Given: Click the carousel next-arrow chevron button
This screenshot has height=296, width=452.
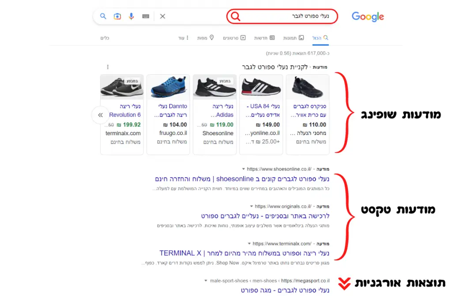Looking at the screenshot, I should (100, 115).
